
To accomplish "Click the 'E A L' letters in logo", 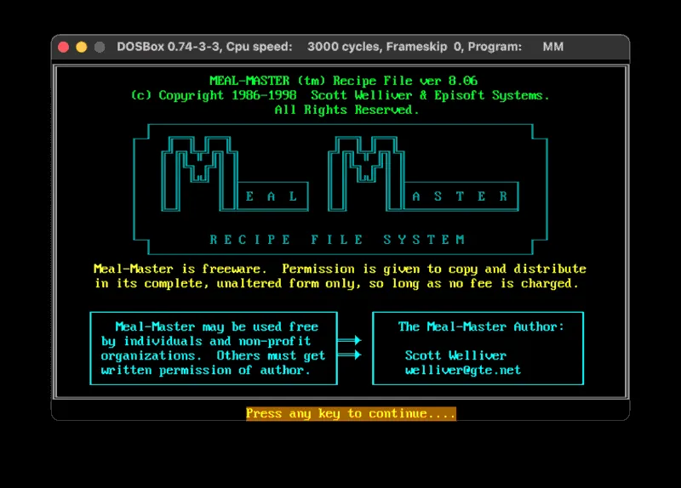I will point(272,196).
